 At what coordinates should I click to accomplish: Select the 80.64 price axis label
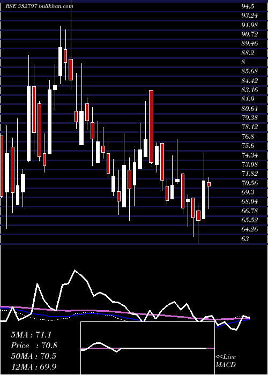pyautogui.click(x=250, y=109)
